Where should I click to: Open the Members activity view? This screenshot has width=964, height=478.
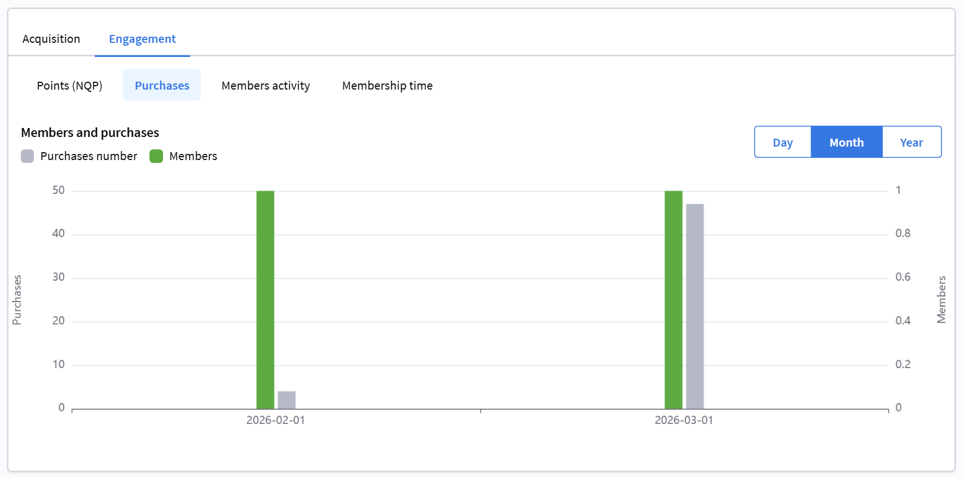coord(266,86)
